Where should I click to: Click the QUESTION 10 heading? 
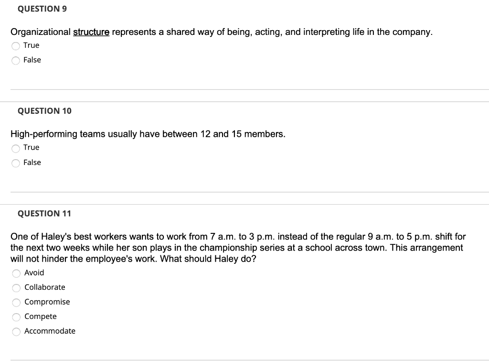44,110
